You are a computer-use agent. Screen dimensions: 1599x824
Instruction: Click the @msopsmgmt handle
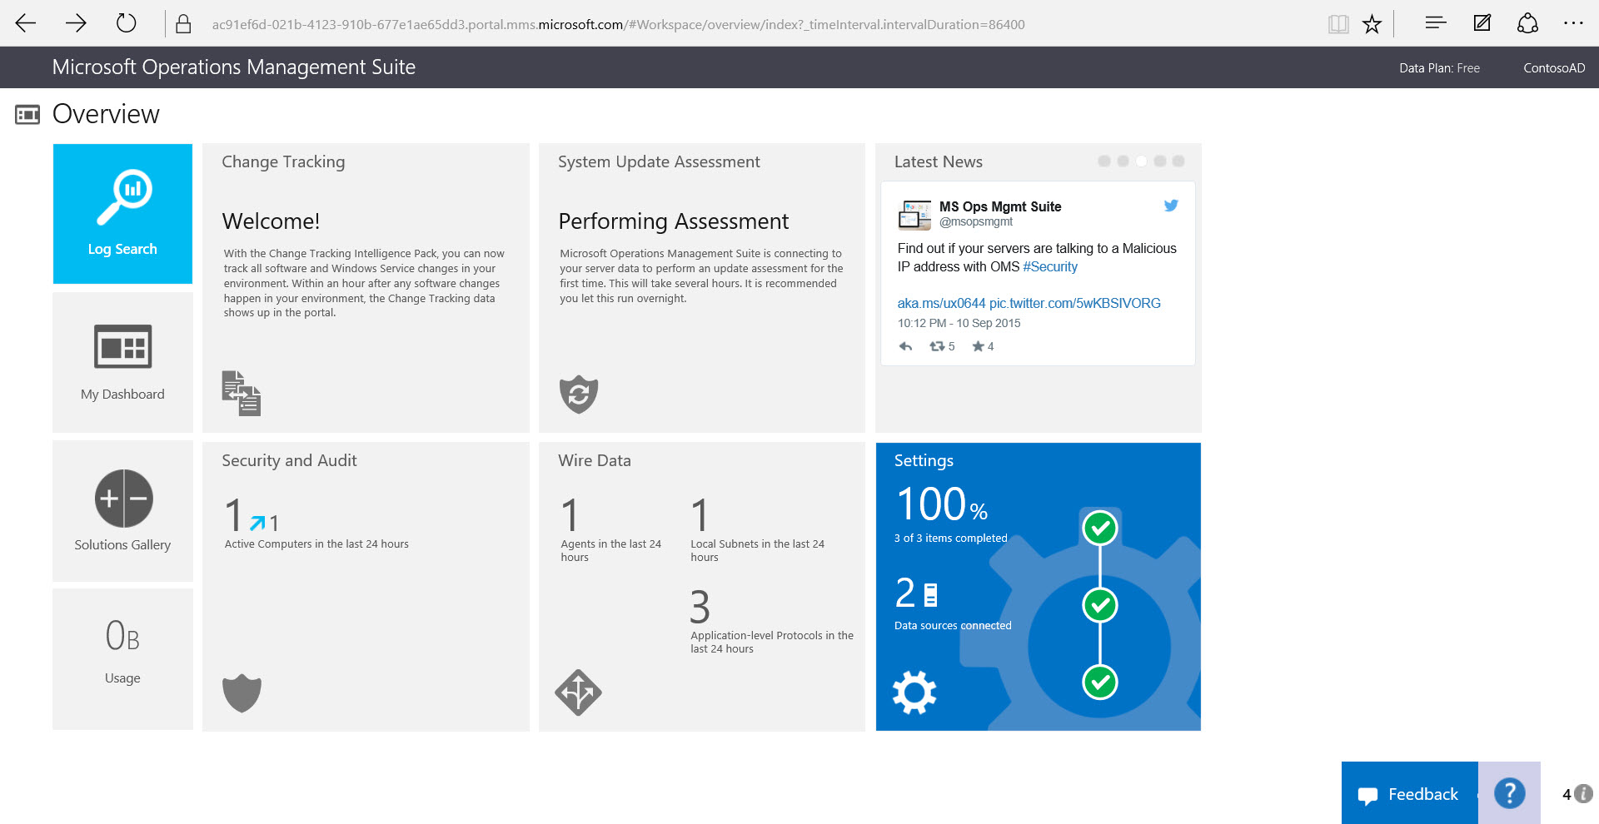976,221
